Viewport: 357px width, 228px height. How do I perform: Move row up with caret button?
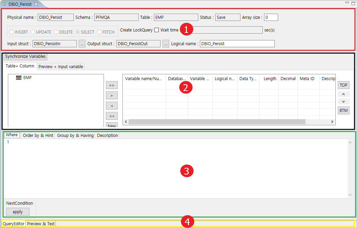tap(344, 94)
